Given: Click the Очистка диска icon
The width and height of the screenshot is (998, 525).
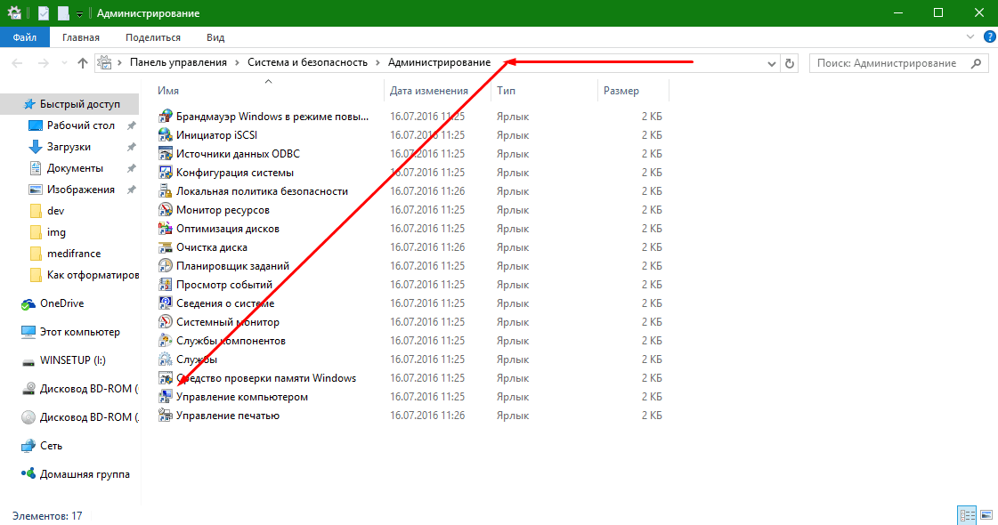Looking at the screenshot, I should click(x=165, y=247).
